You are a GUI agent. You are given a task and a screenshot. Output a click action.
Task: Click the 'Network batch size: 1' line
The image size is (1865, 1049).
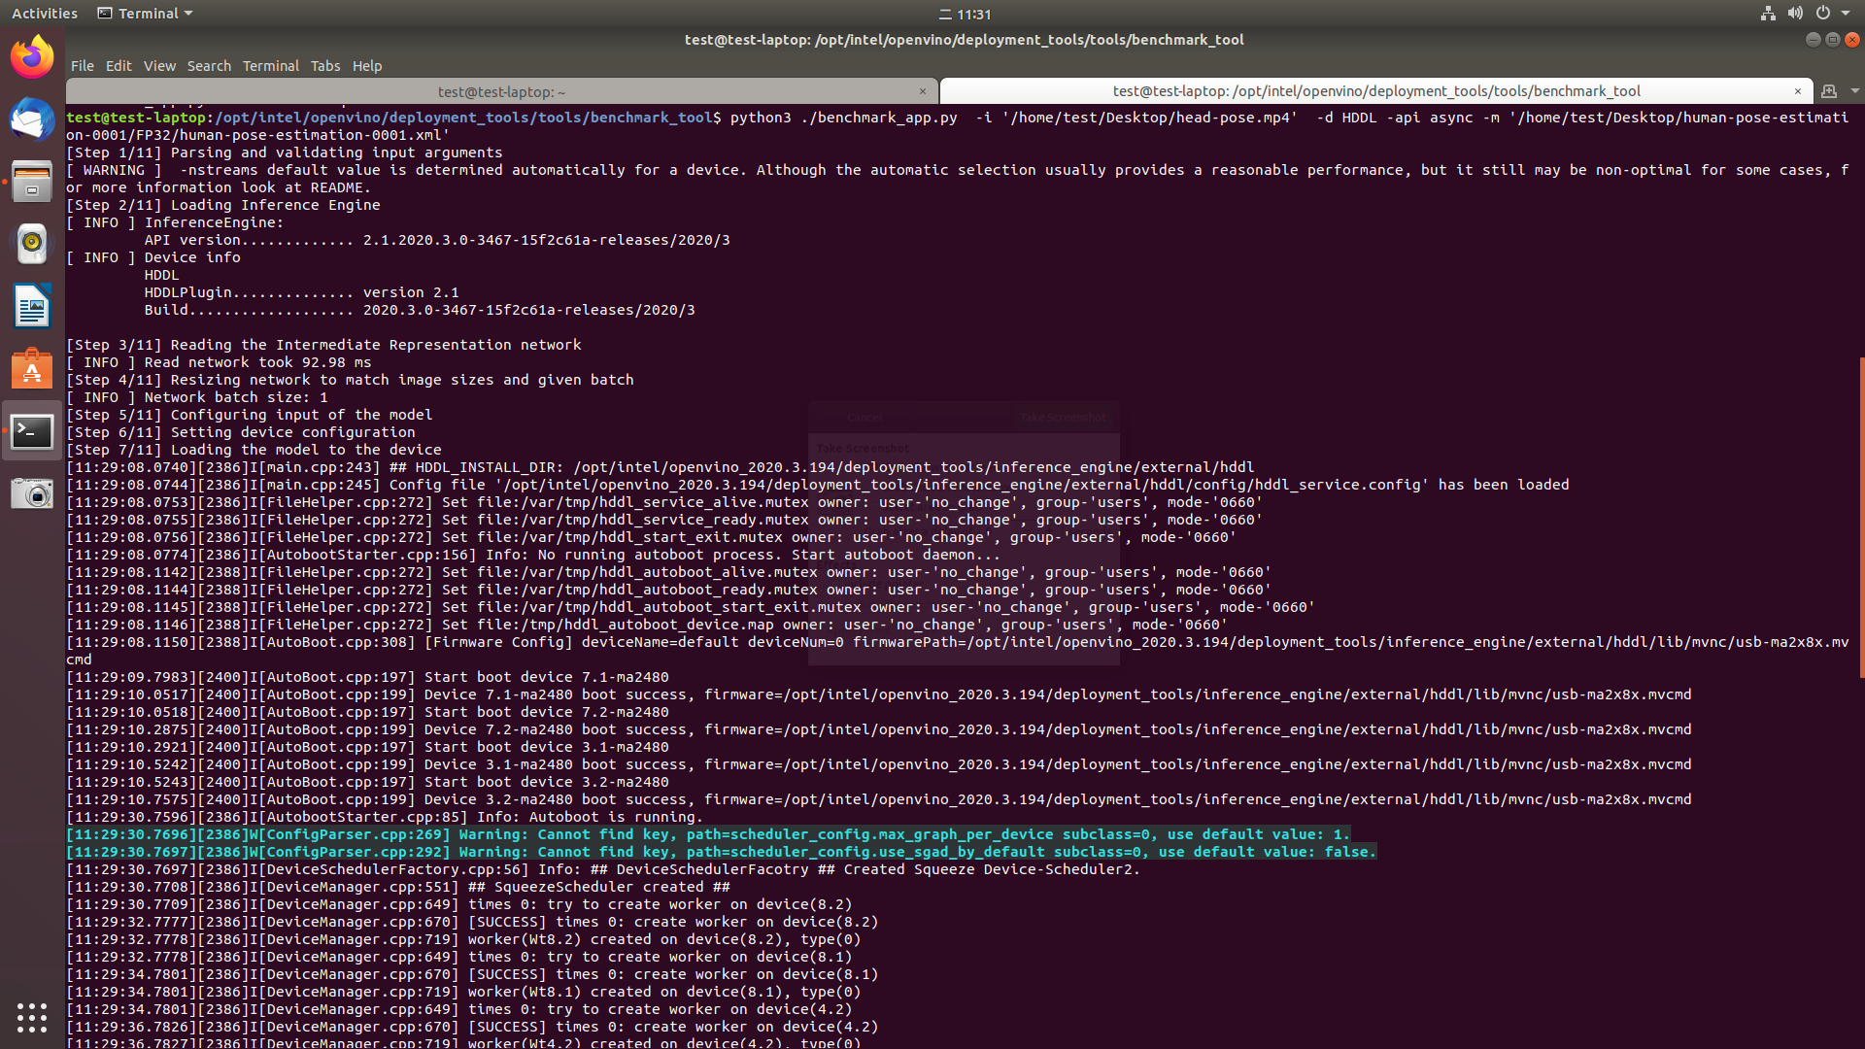(197, 397)
